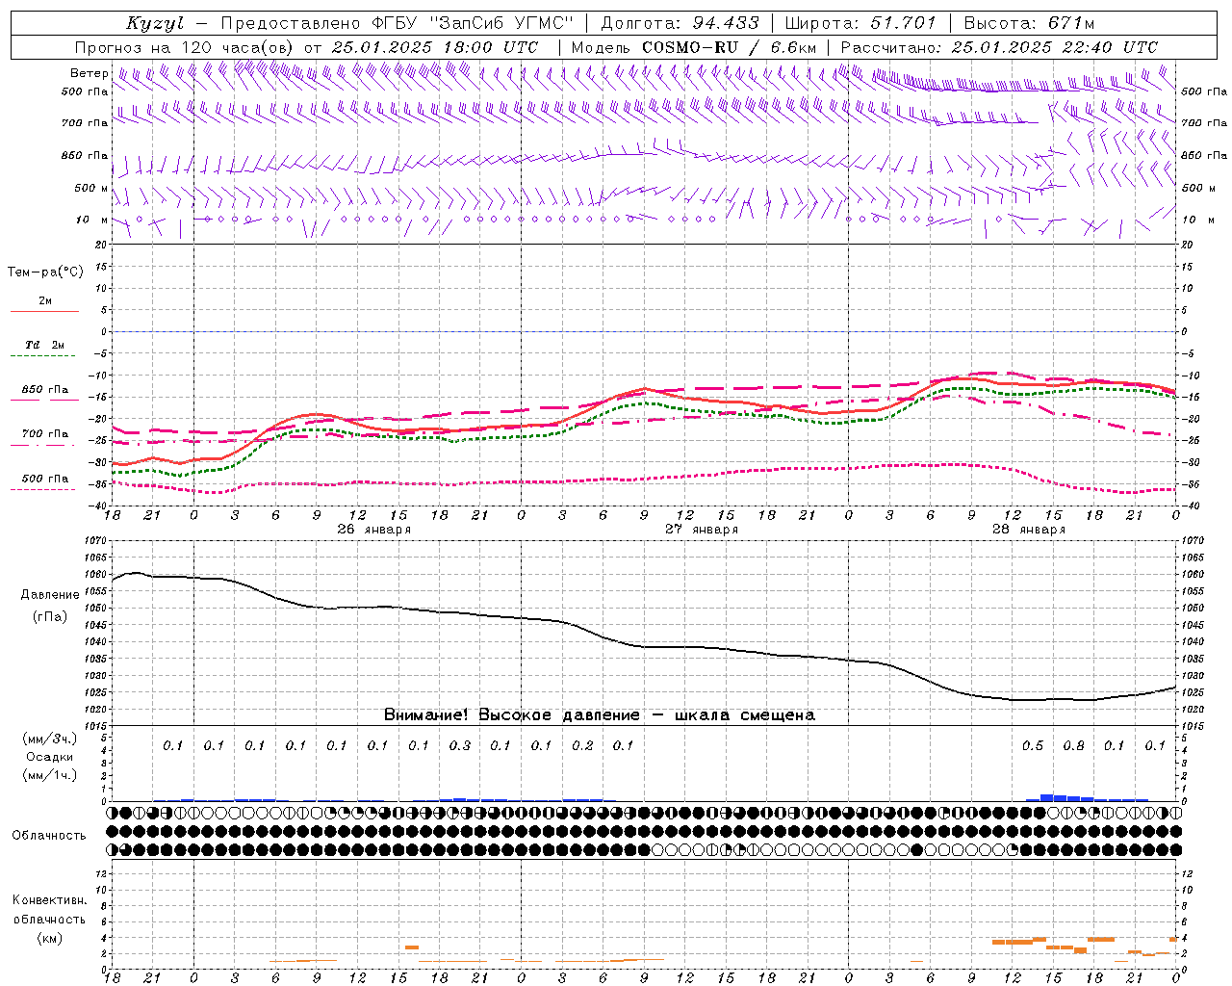Click the (км) unit label
The height and width of the screenshot is (986, 1232).
tap(49, 937)
